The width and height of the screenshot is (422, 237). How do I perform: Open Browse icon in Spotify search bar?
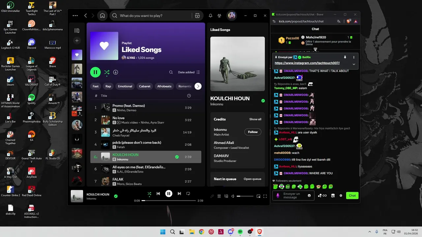pos(197,15)
